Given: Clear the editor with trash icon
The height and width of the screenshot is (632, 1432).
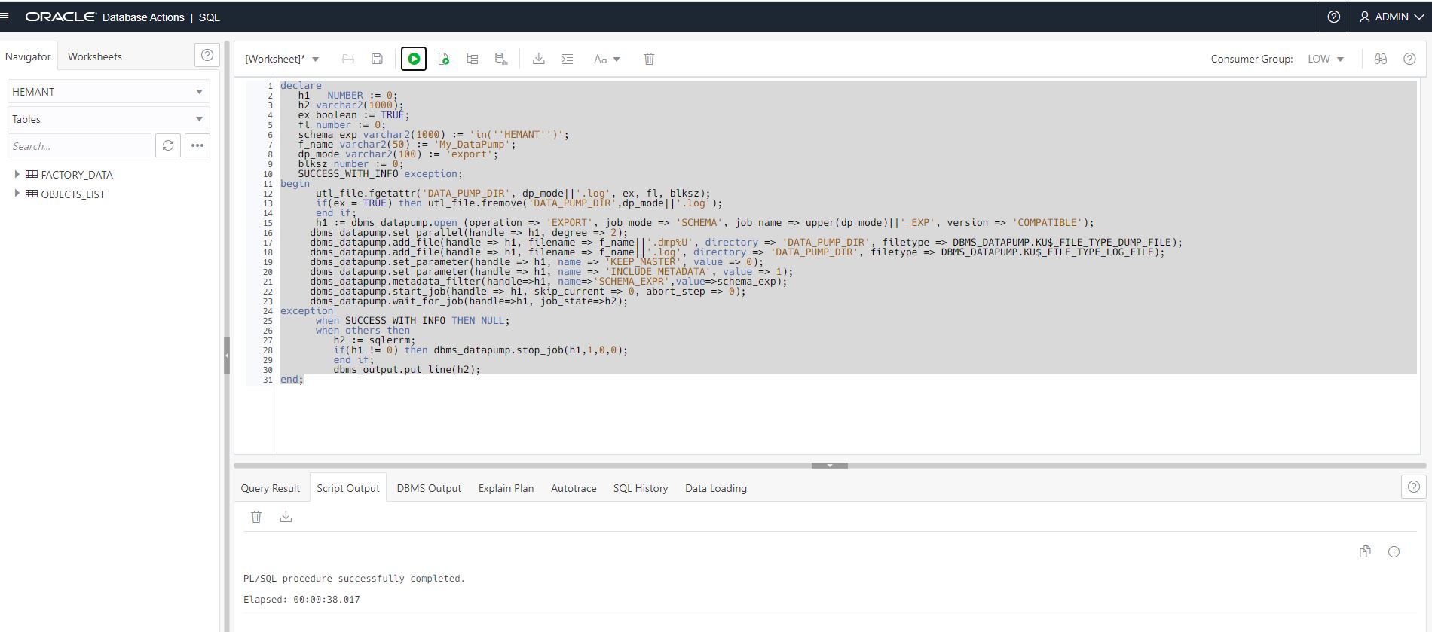Looking at the screenshot, I should pos(649,59).
